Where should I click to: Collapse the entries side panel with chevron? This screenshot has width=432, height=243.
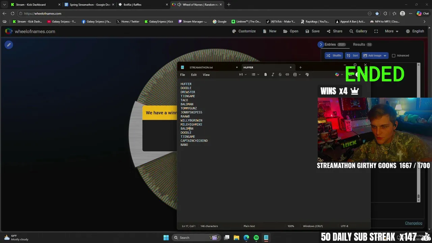coord(321,45)
